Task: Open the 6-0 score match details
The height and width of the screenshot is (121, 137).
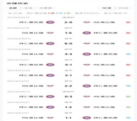Action: click(68, 43)
